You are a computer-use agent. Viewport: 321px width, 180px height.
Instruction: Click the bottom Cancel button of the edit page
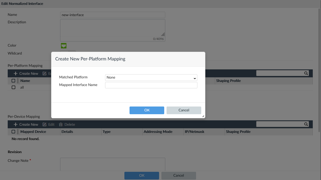(179, 176)
